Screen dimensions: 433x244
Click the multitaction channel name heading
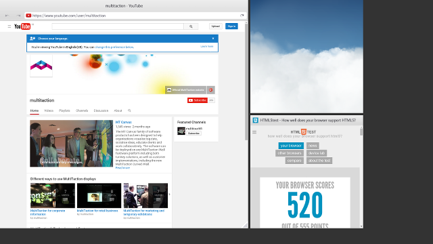click(42, 100)
